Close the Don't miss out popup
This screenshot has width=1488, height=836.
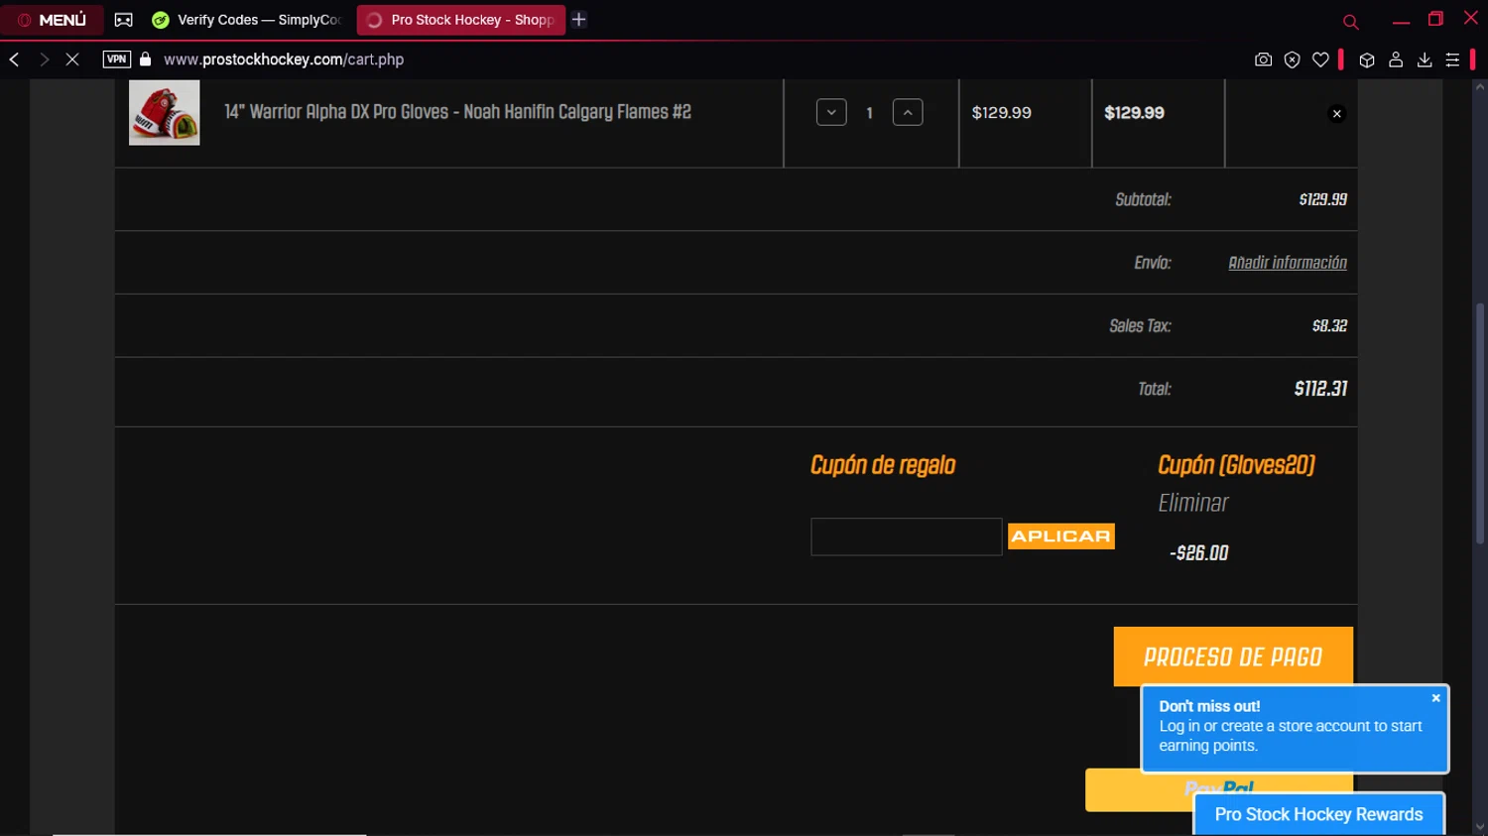tap(1435, 698)
